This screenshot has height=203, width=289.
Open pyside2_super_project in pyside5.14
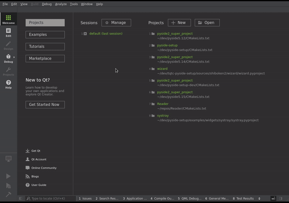click(175, 57)
